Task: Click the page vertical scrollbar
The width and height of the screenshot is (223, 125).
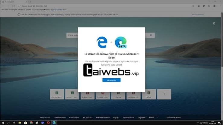Action: [222, 40]
